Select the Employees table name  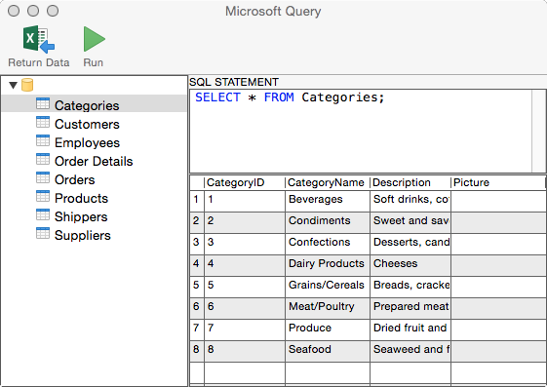click(87, 143)
